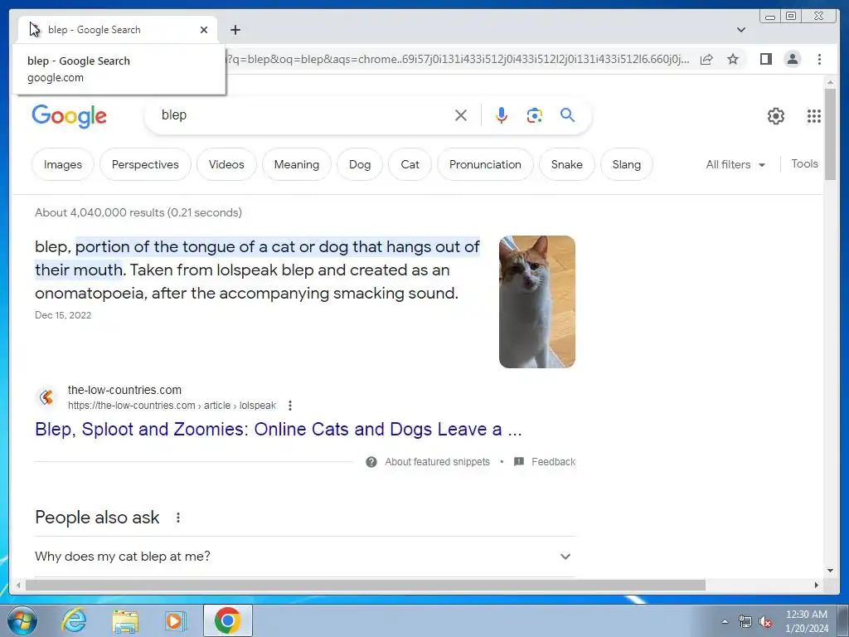Submit search with magnifier icon
This screenshot has height=637, width=849.
pyautogui.click(x=567, y=114)
